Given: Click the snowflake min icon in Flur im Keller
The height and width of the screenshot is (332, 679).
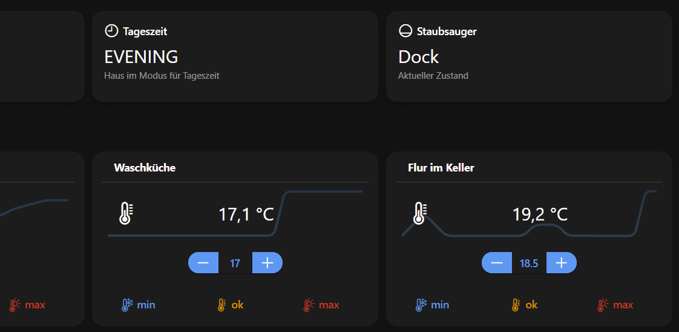Looking at the screenshot, I should [x=421, y=305].
